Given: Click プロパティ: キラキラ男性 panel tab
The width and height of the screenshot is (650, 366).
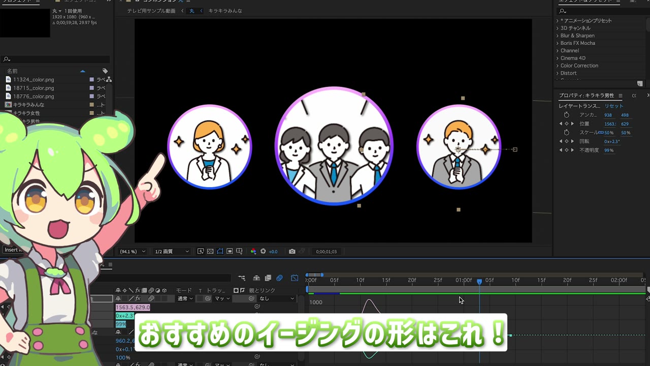Looking at the screenshot, I should point(587,96).
